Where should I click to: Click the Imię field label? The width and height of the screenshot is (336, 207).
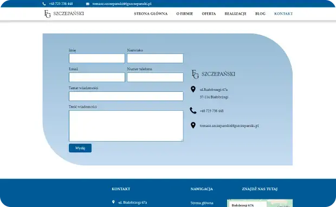point(72,50)
